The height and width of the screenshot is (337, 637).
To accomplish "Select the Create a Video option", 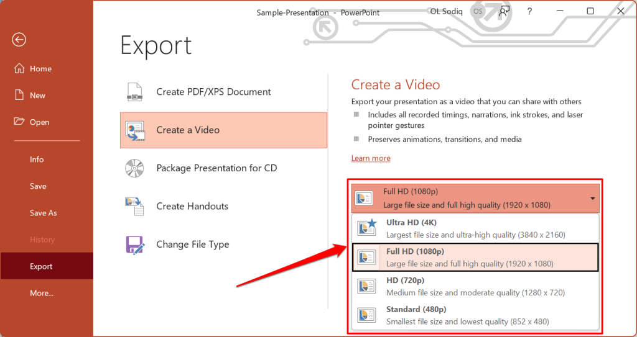I will coord(223,130).
